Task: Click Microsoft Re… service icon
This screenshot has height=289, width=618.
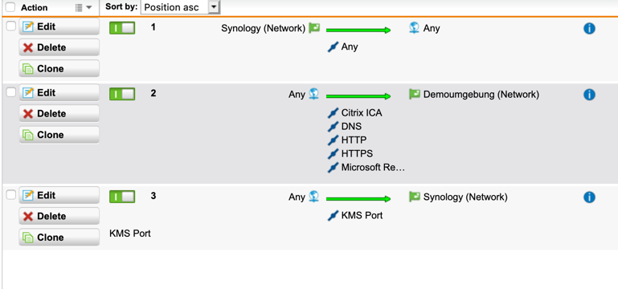Action: pos(333,167)
